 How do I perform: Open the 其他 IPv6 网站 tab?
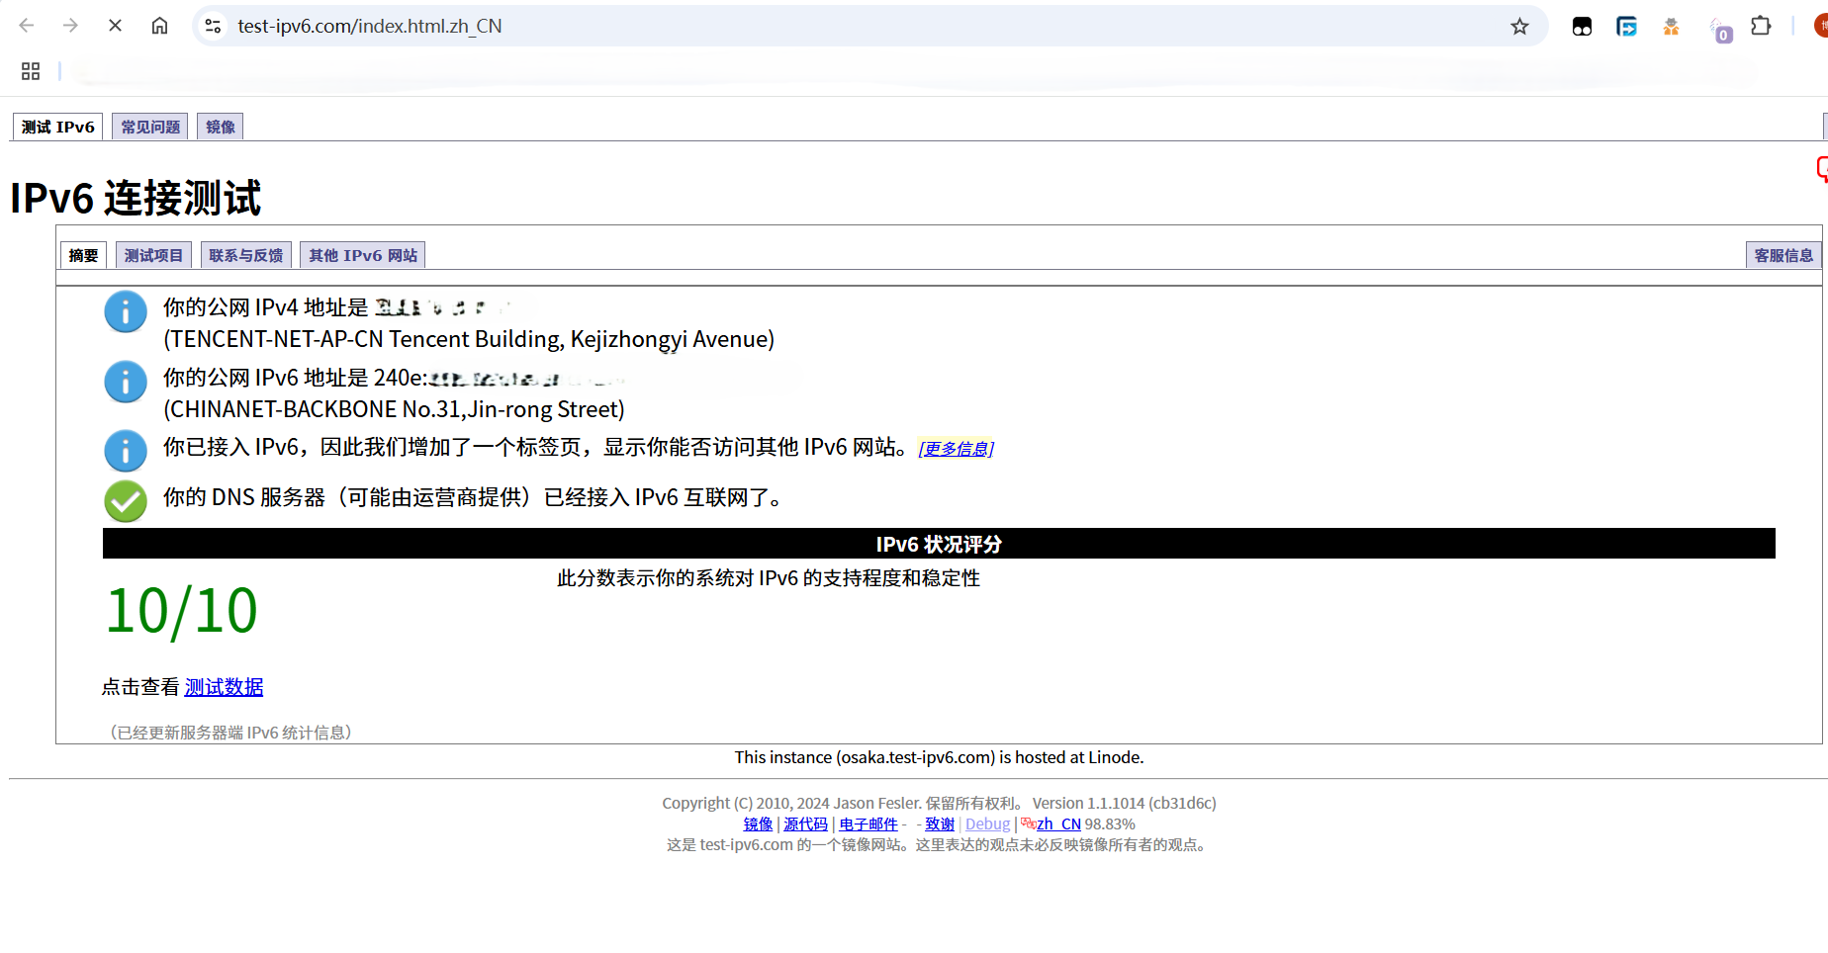(x=363, y=255)
